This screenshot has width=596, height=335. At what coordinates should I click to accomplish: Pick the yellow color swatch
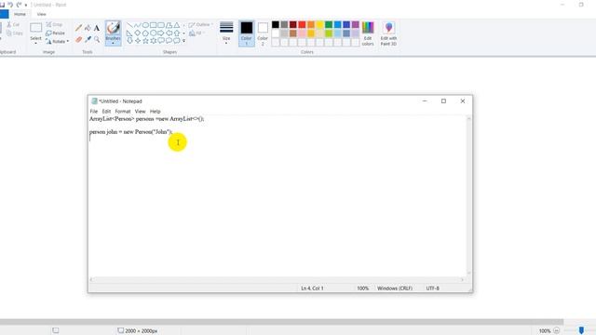pos(319,25)
